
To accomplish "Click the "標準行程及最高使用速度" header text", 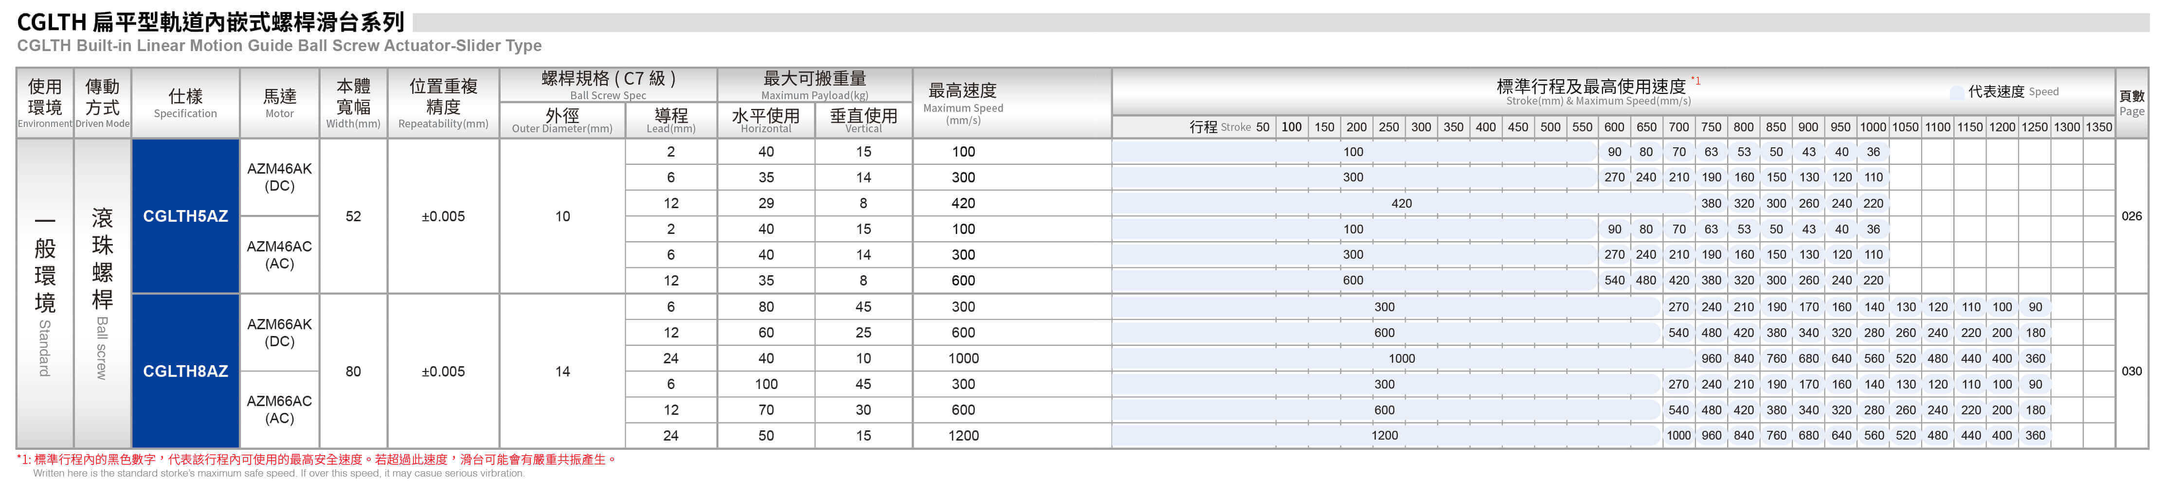I will click(x=1591, y=87).
